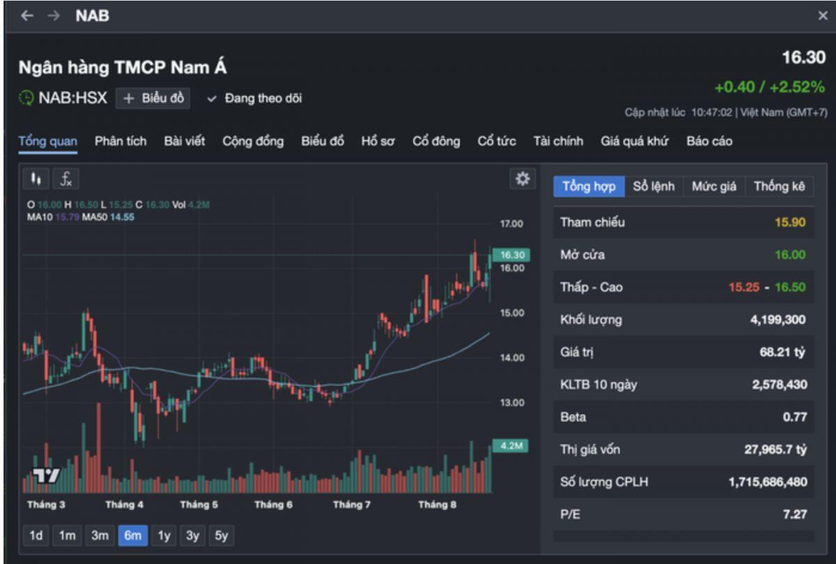Show the Sổ lệnh panel

653,187
